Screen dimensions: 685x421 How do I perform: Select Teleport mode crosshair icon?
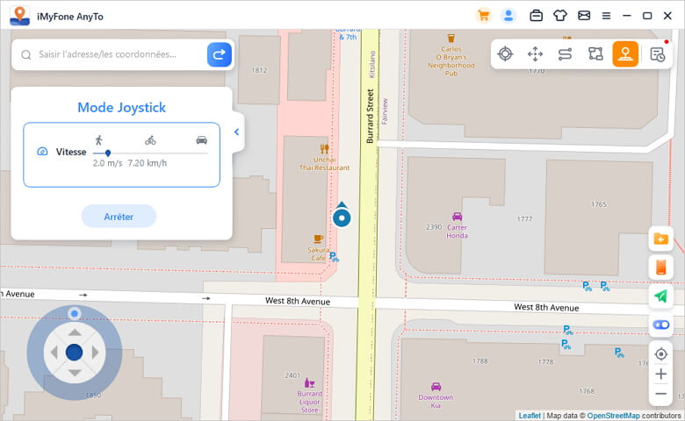click(505, 54)
